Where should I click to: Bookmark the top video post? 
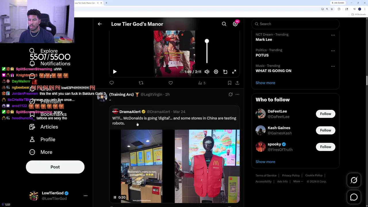point(229,83)
